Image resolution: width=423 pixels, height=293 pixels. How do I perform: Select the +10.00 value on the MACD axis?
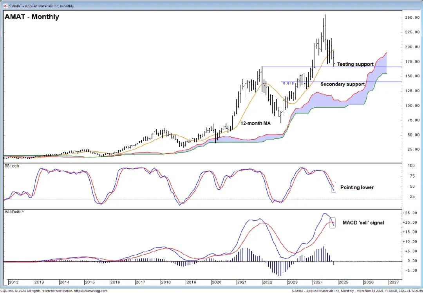[410, 242]
